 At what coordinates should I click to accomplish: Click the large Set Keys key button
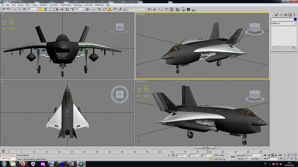coord(233,157)
